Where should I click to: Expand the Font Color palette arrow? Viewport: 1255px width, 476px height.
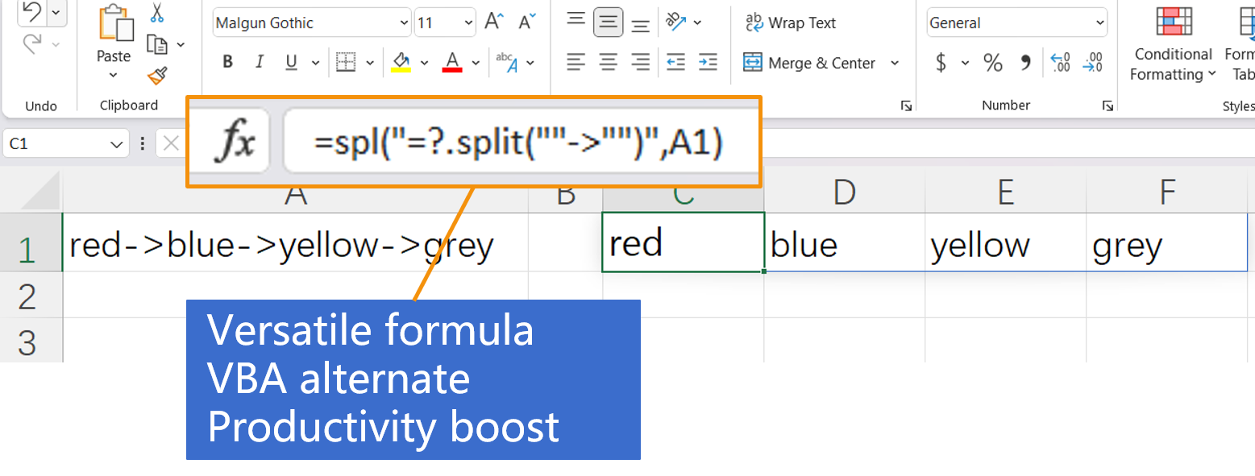coord(476,62)
